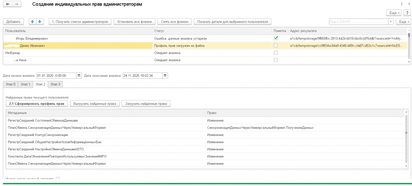Click '2.1 Сформировать профиль прав' button
The width and height of the screenshot is (412, 186).
(37, 104)
